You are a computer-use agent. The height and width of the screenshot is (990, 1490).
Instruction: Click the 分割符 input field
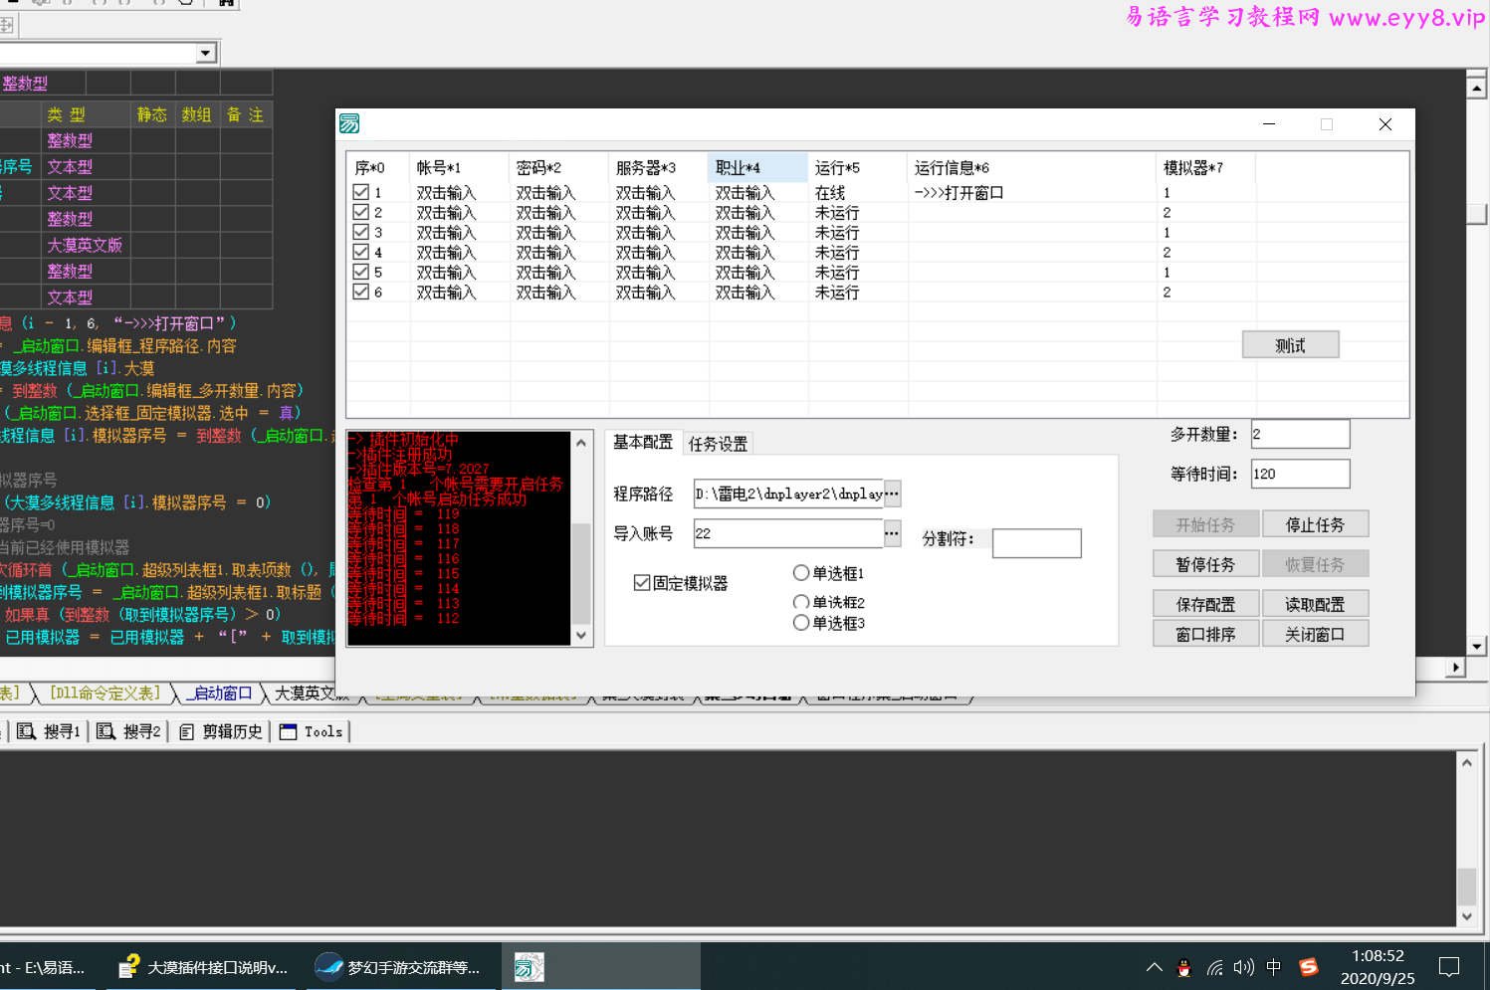[1037, 543]
